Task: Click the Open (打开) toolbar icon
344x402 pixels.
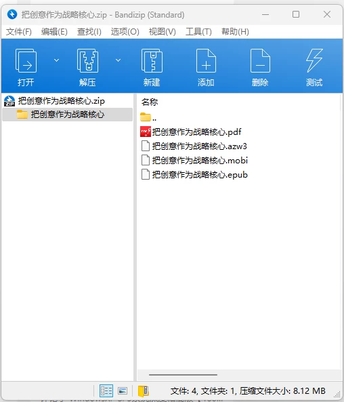Action: 26,61
